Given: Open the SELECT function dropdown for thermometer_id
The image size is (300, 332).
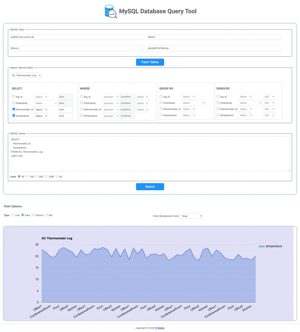Looking at the screenshot, I should click(x=41, y=110).
